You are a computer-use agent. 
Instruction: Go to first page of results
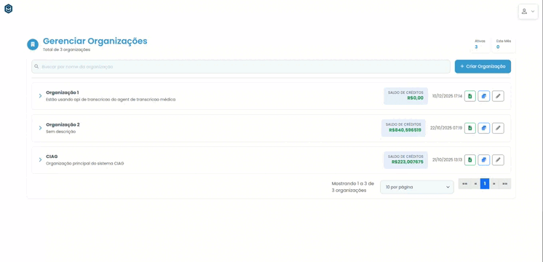point(464,184)
